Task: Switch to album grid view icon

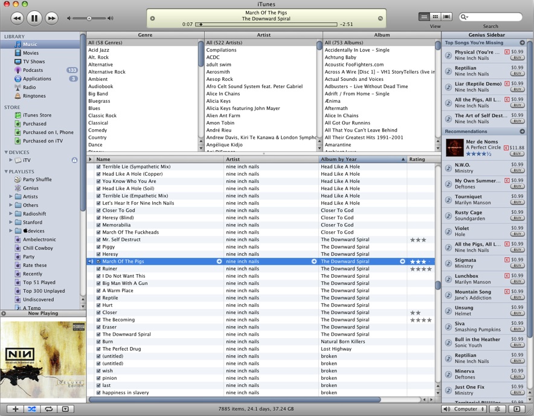Action: 436,16
